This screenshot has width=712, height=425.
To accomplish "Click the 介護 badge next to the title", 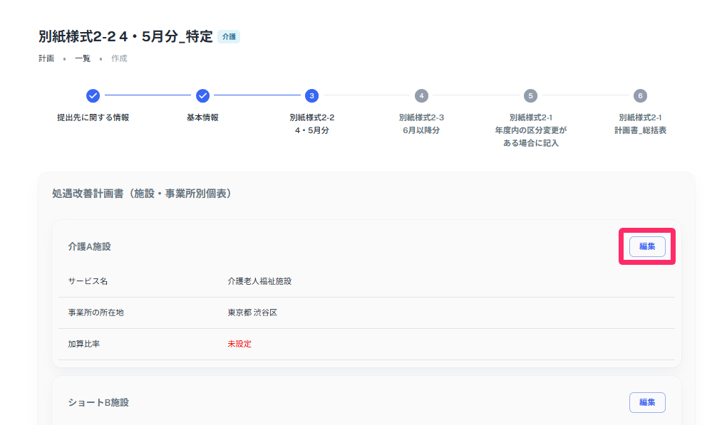I will (229, 37).
